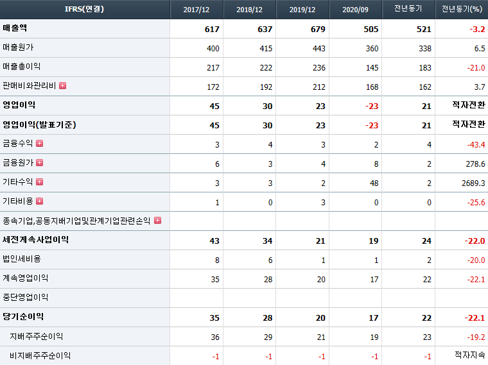The image size is (488, 365).
Task: Click 세전계속사업이익 value 43
Action: coord(214,241)
